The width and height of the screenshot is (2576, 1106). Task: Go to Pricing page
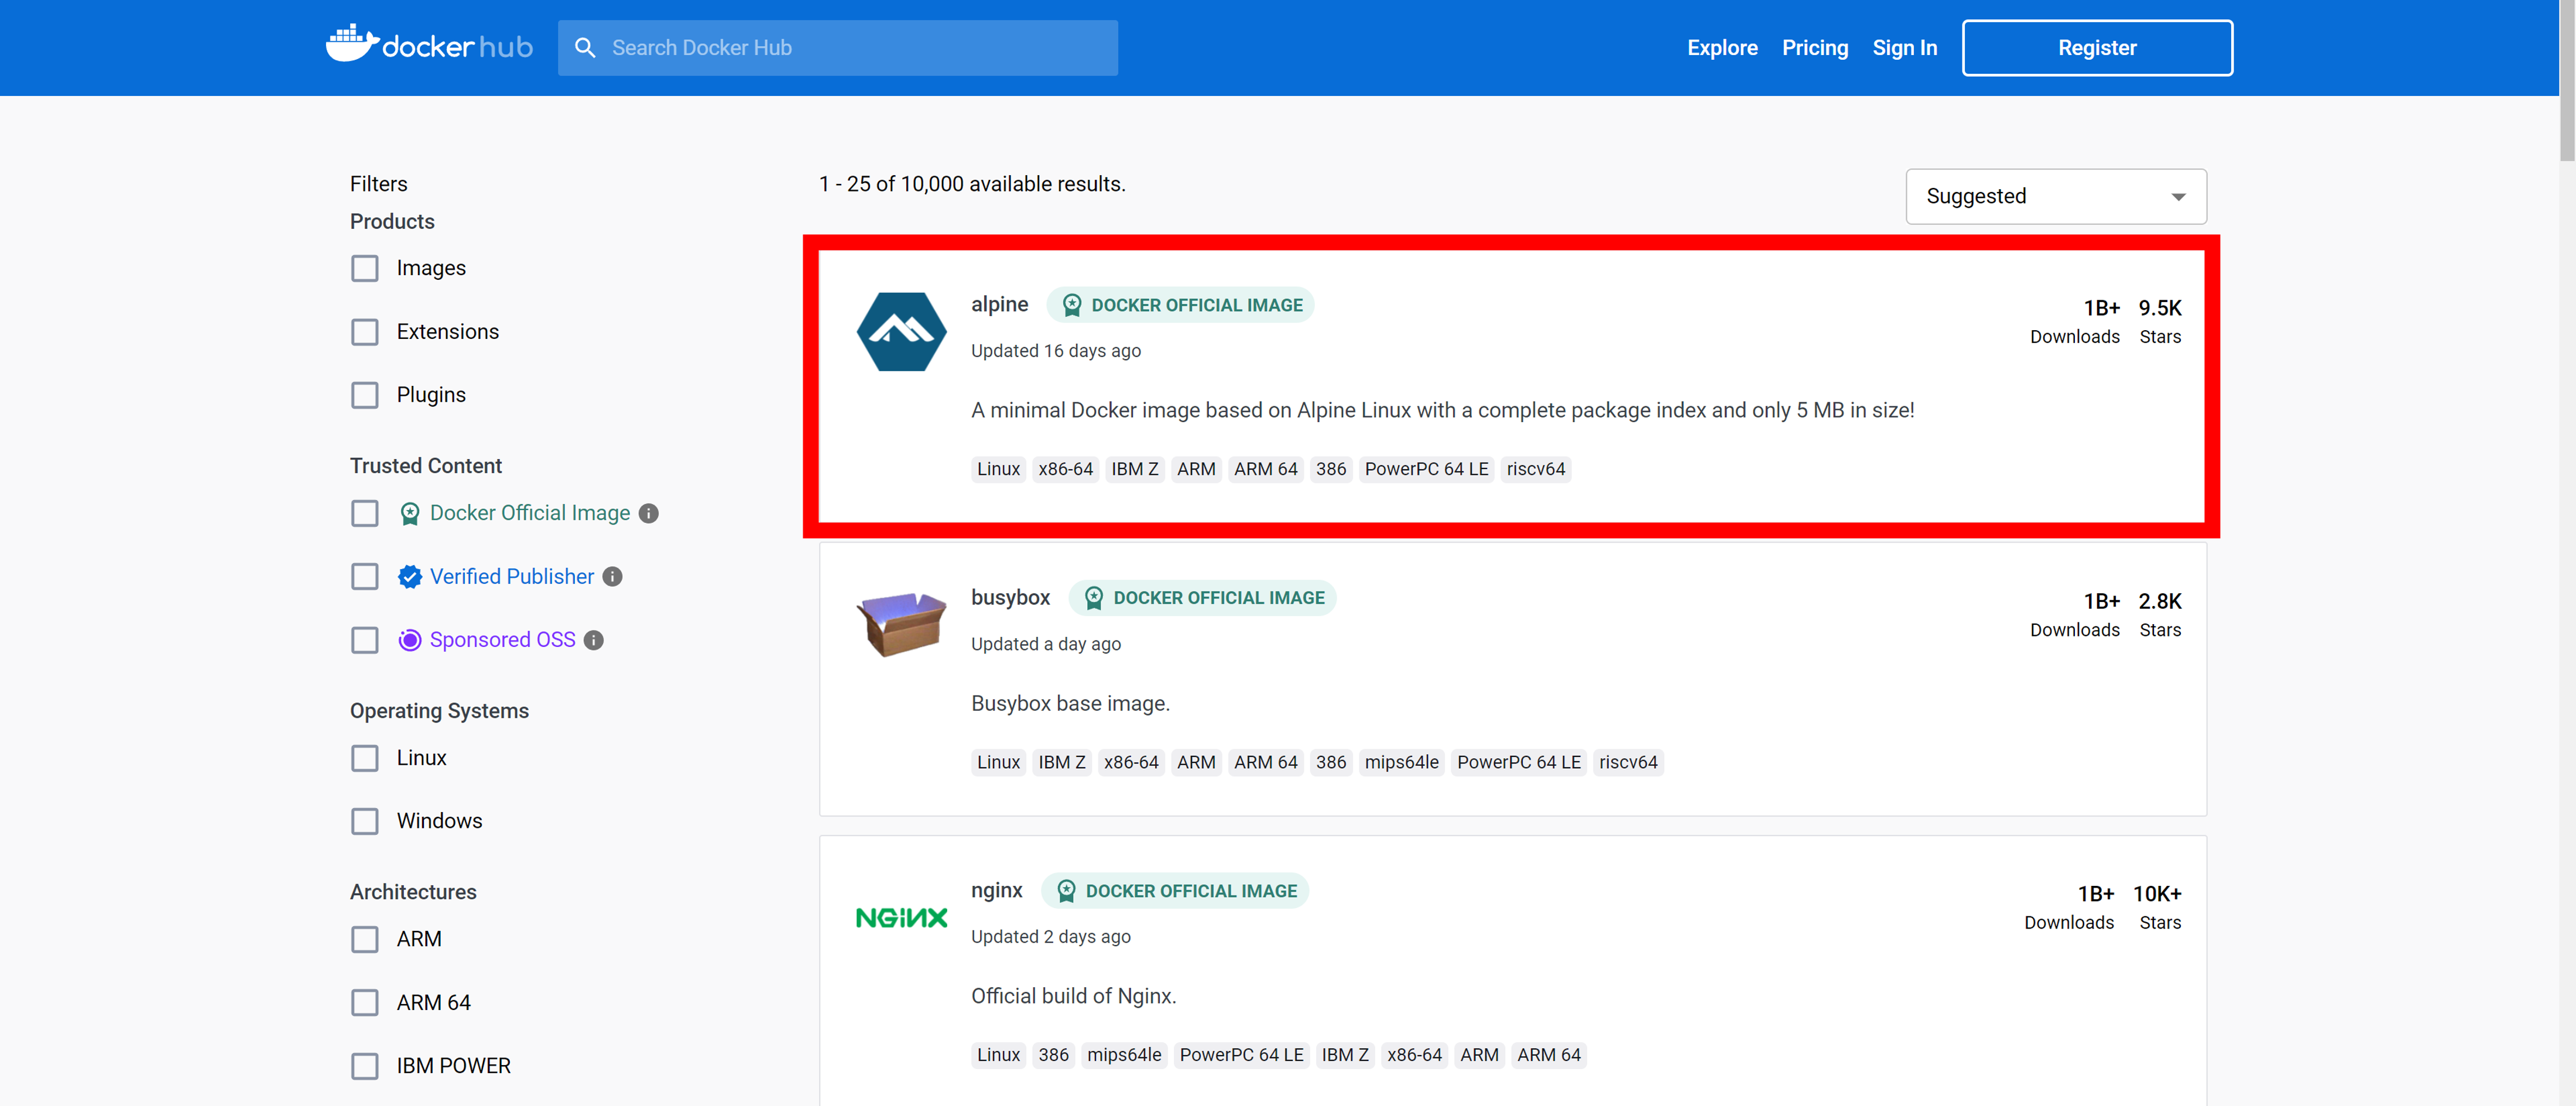pos(1815,48)
